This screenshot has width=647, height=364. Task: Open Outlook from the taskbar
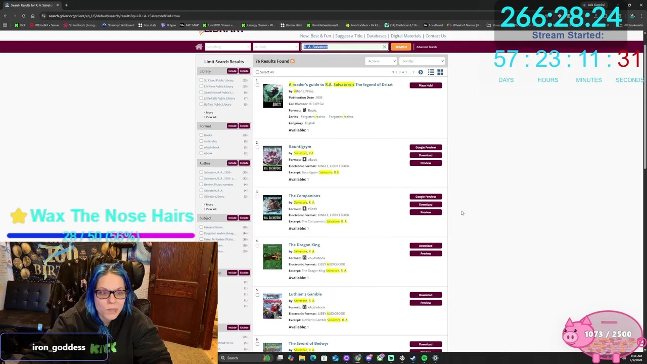point(335,358)
